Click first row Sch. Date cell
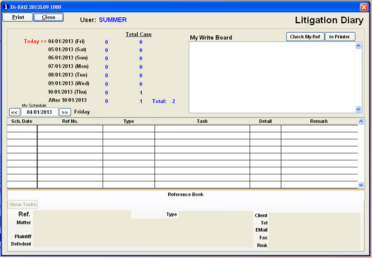Image resolution: width=372 pixels, height=258 pixels. [x=22, y=128]
